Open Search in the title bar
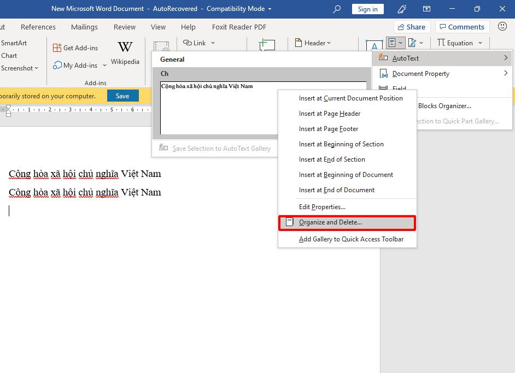This screenshot has width=515, height=373. point(336,9)
